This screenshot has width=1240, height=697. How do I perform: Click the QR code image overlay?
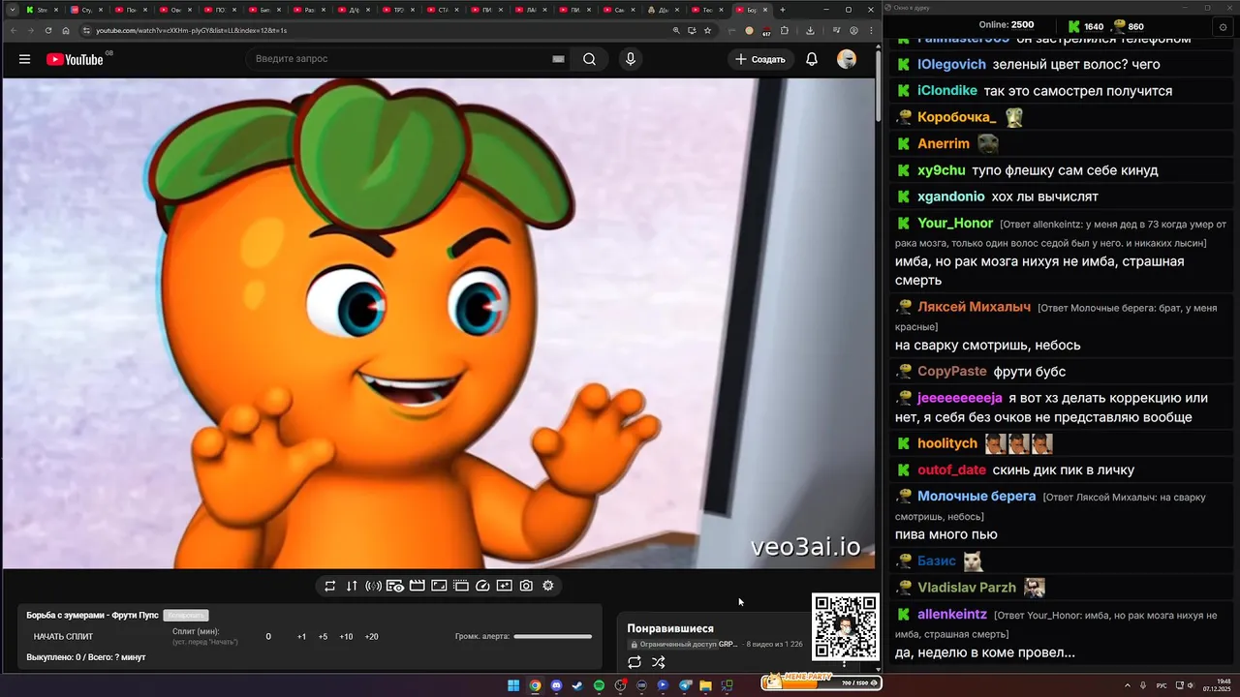(x=846, y=627)
